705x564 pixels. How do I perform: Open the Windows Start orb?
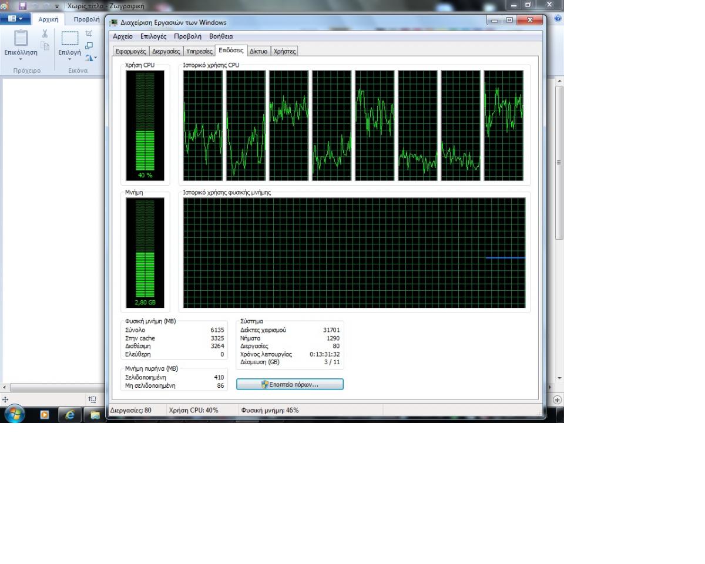coord(15,414)
